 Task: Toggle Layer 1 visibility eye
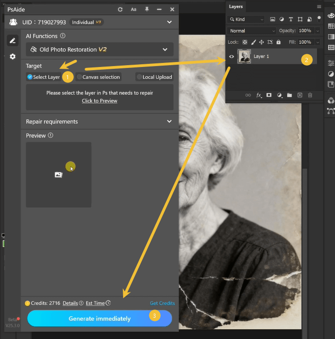pos(231,57)
